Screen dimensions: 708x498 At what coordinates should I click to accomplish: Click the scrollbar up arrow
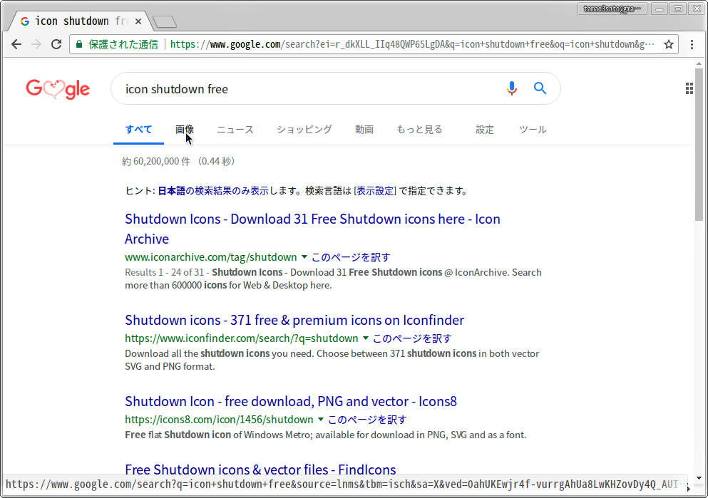point(699,63)
